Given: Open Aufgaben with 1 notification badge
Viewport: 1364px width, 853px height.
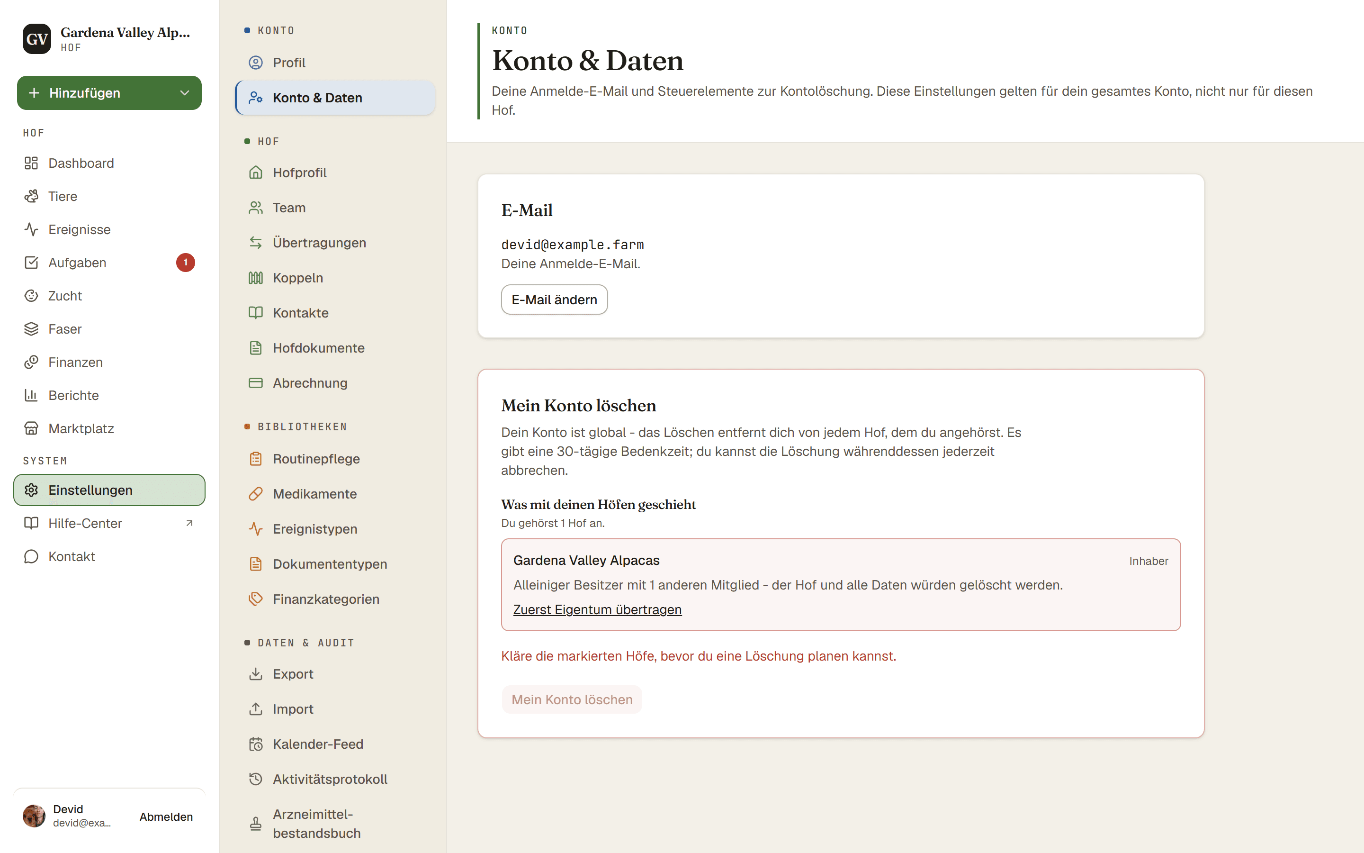Looking at the screenshot, I should [109, 263].
